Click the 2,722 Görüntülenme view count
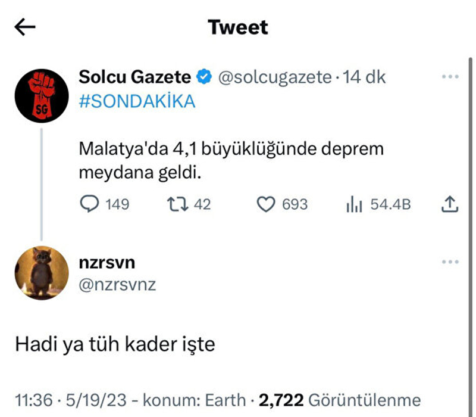The width and height of the screenshot is (476, 417). pos(340,400)
